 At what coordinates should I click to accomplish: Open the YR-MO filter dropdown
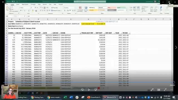click(129, 33)
